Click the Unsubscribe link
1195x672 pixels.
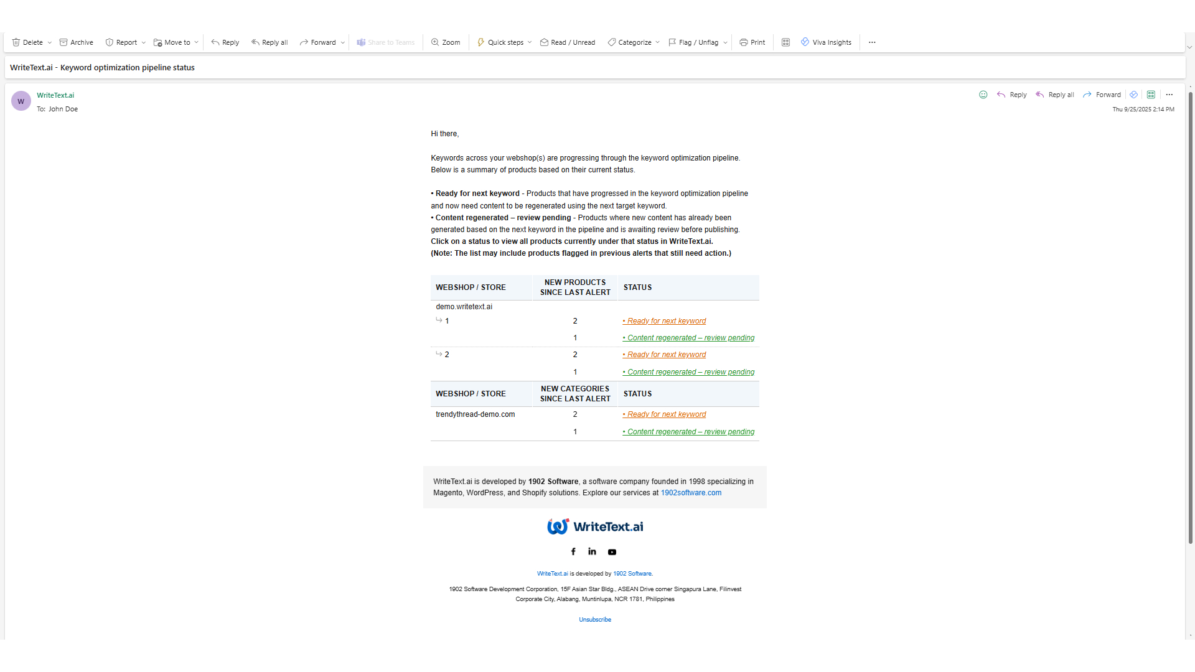(595, 619)
